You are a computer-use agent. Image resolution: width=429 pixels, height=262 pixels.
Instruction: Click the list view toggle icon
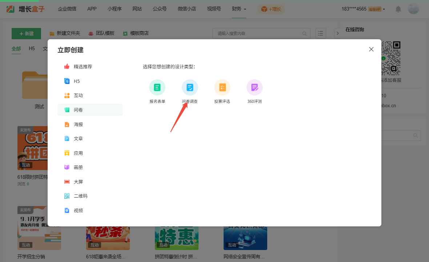point(321,33)
